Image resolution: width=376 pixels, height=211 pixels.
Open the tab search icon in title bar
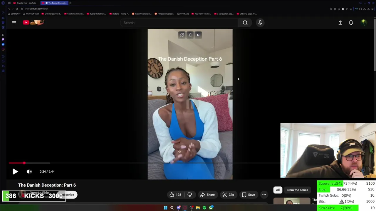(360, 3)
